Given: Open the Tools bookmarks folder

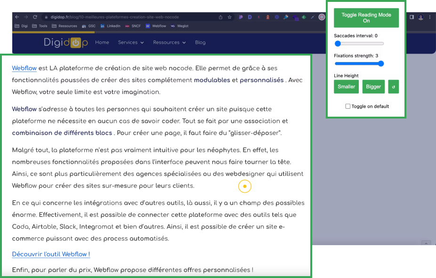Looking at the screenshot, I should 40,26.
